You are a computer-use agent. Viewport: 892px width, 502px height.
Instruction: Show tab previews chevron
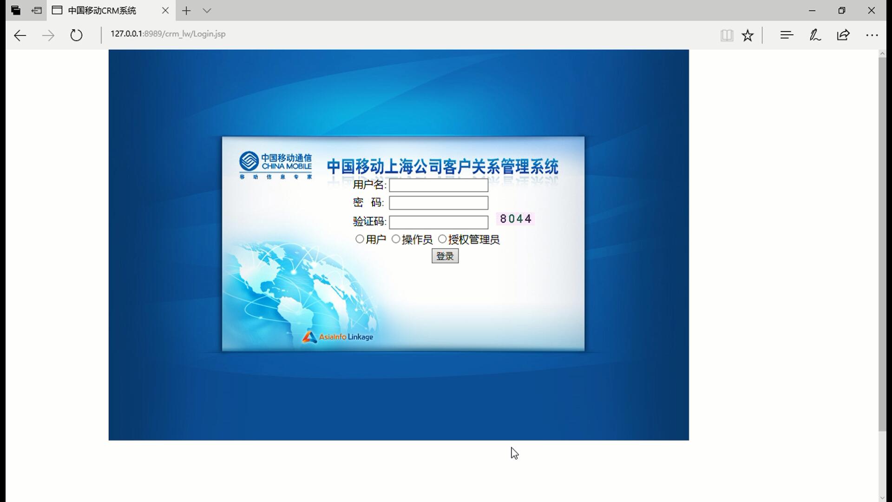(x=207, y=10)
